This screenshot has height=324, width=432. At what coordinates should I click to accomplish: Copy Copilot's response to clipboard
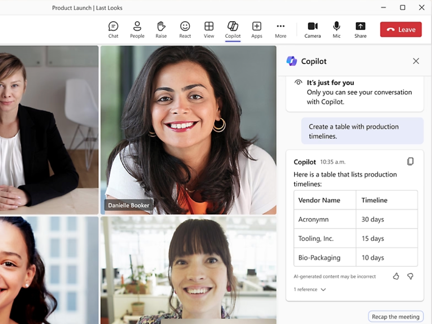pyautogui.click(x=410, y=161)
